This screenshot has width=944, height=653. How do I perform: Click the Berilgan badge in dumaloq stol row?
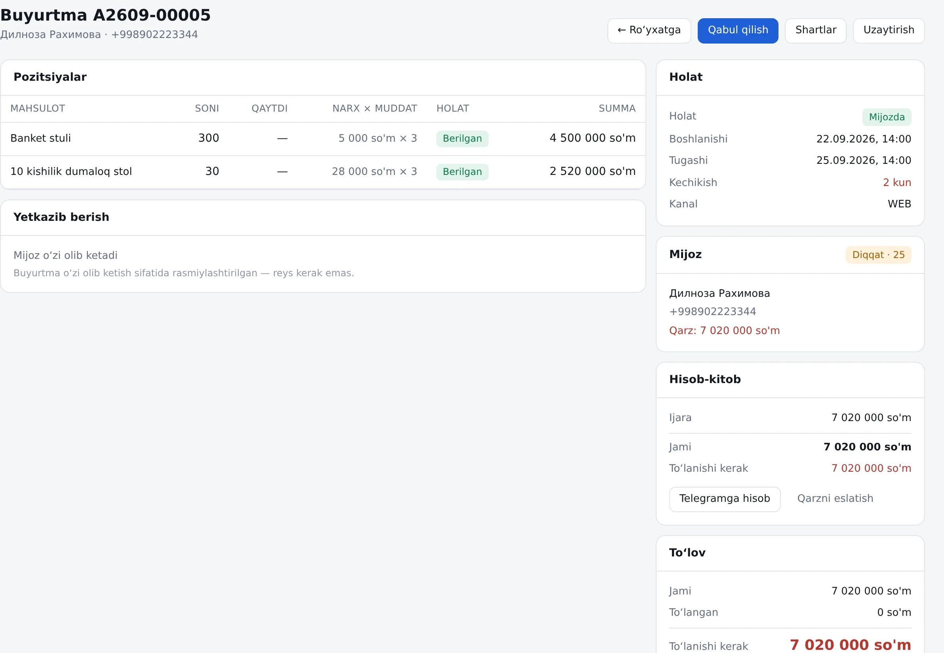pos(462,172)
